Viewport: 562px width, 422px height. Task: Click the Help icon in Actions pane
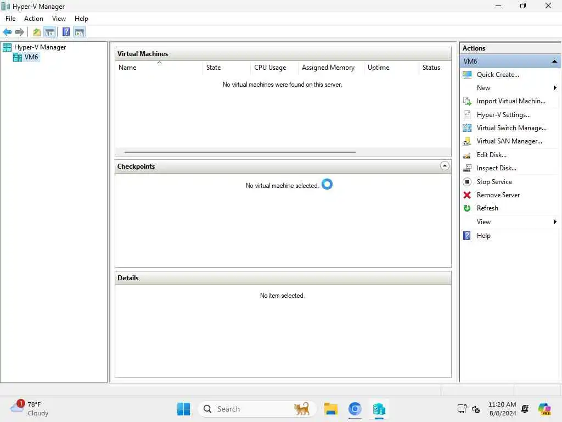pos(467,236)
